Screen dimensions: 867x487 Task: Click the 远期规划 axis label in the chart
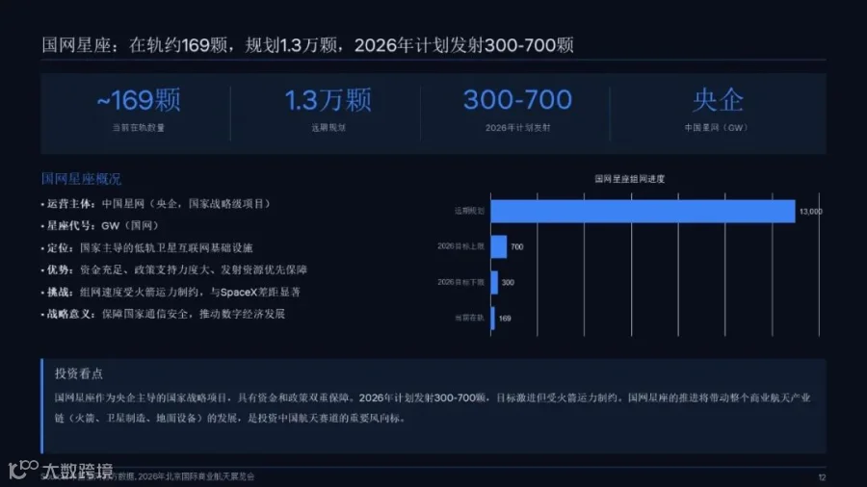click(469, 211)
